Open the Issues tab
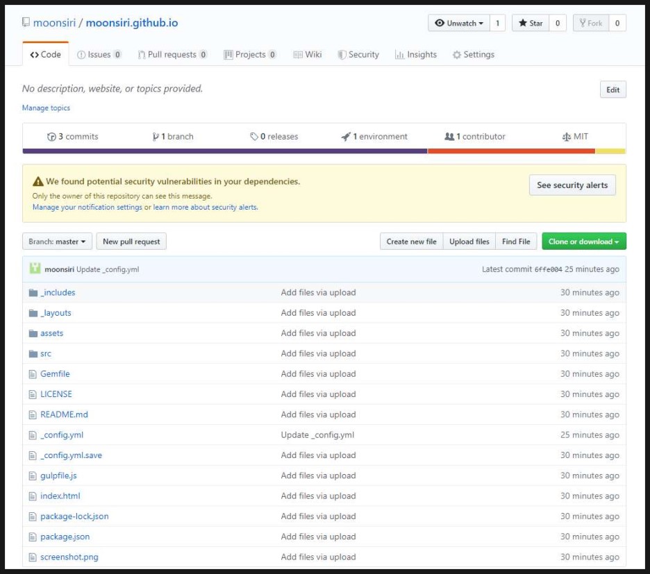 click(99, 55)
